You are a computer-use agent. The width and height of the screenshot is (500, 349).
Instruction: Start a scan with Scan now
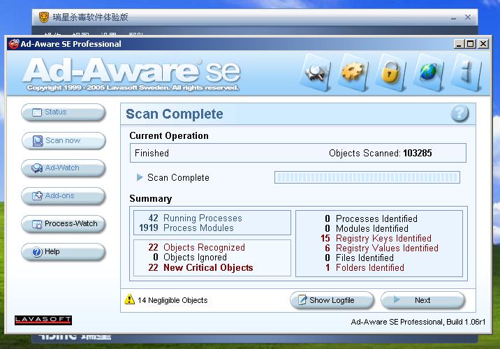pos(63,140)
